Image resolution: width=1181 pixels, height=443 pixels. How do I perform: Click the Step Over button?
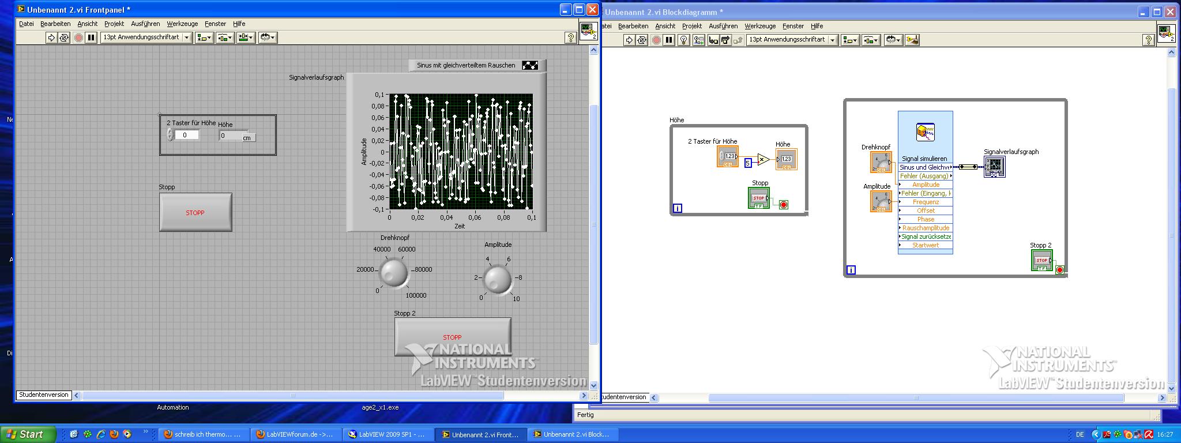click(x=725, y=40)
